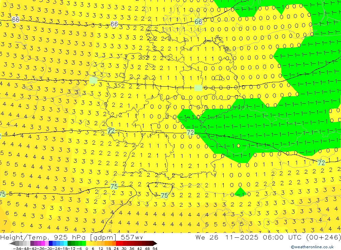Click the 72 contour label inside the green area

point(190,133)
